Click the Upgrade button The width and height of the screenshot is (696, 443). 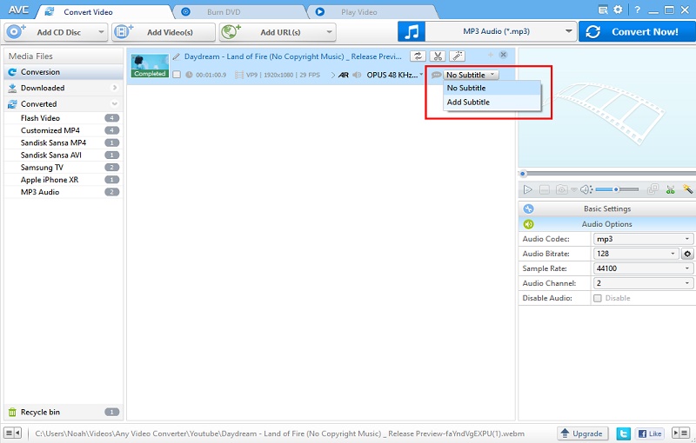coord(582,433)
